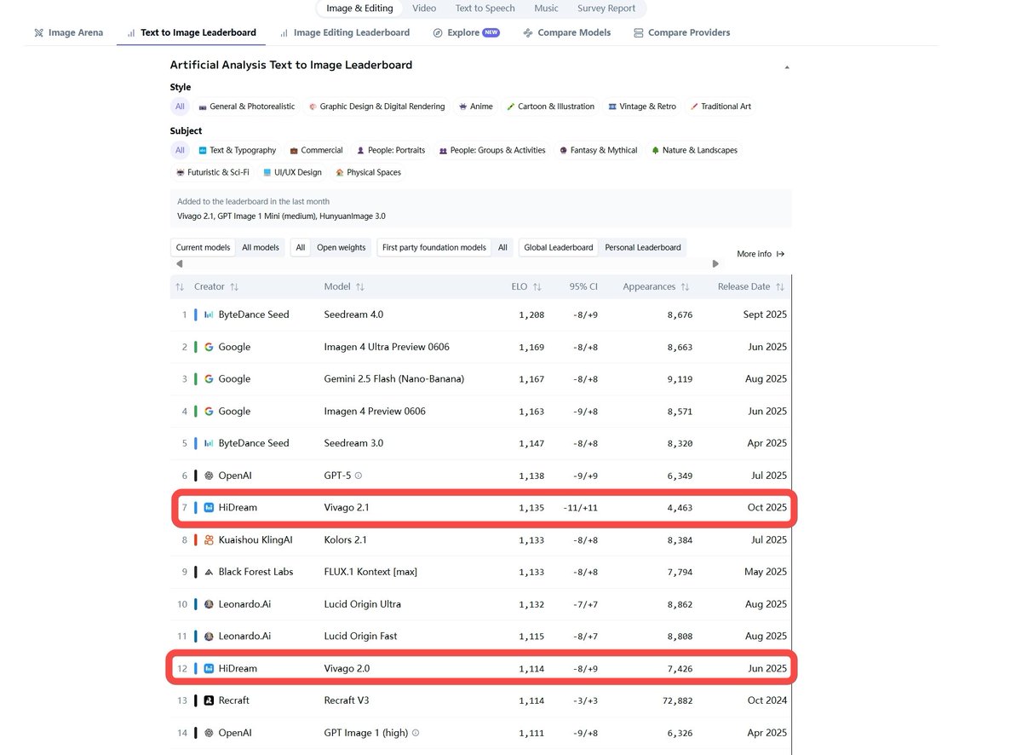The image size is (1022, 755).
Task: Show Current models only
Action: (203, 247)
